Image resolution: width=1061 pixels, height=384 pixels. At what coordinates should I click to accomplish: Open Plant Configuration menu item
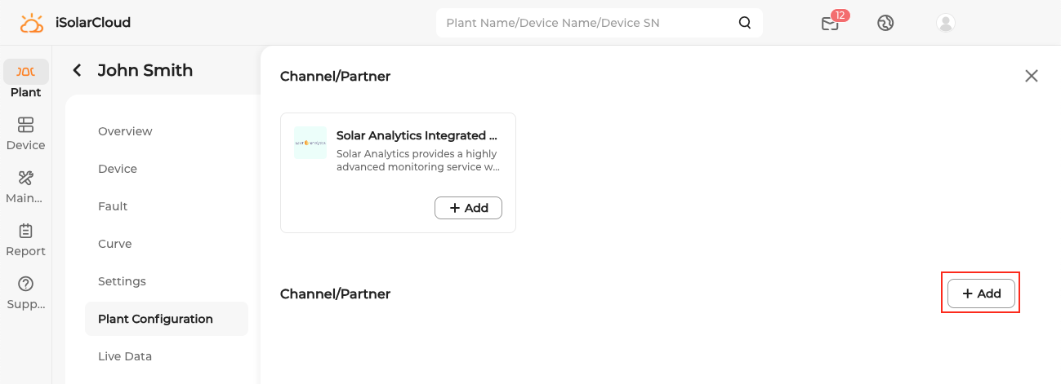pyautogui.click(x=155, y=319)
